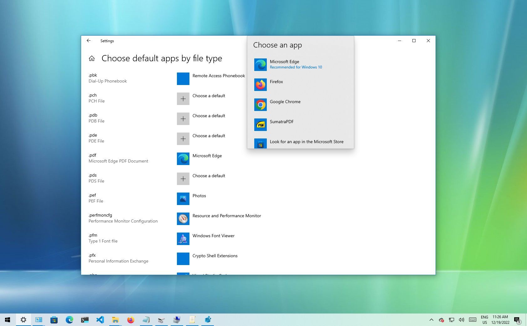Screen dimensions: 527x326
Task: Open Choose a default for .pch files
Action: point(201,98)
